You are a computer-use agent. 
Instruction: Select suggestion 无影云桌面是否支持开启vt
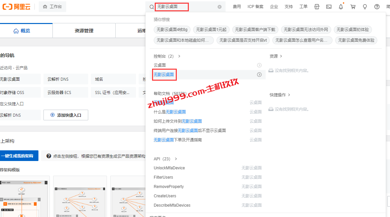point(243,40)
